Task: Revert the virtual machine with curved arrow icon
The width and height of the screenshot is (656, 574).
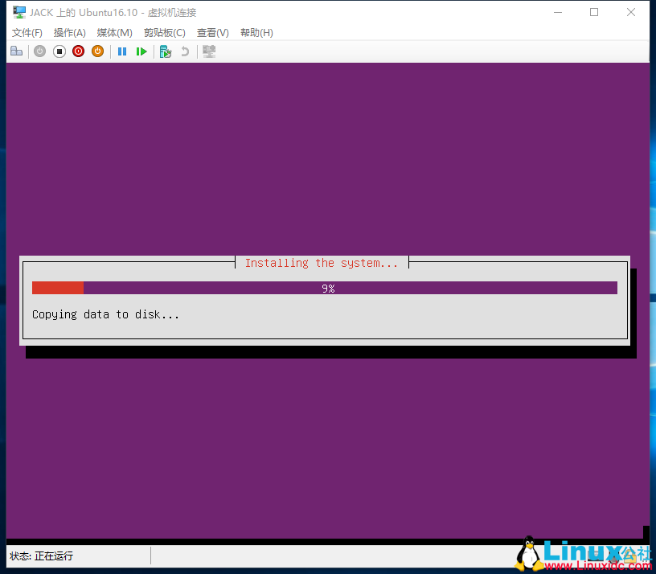Action: pyautogui.click(x=184, y=51)
